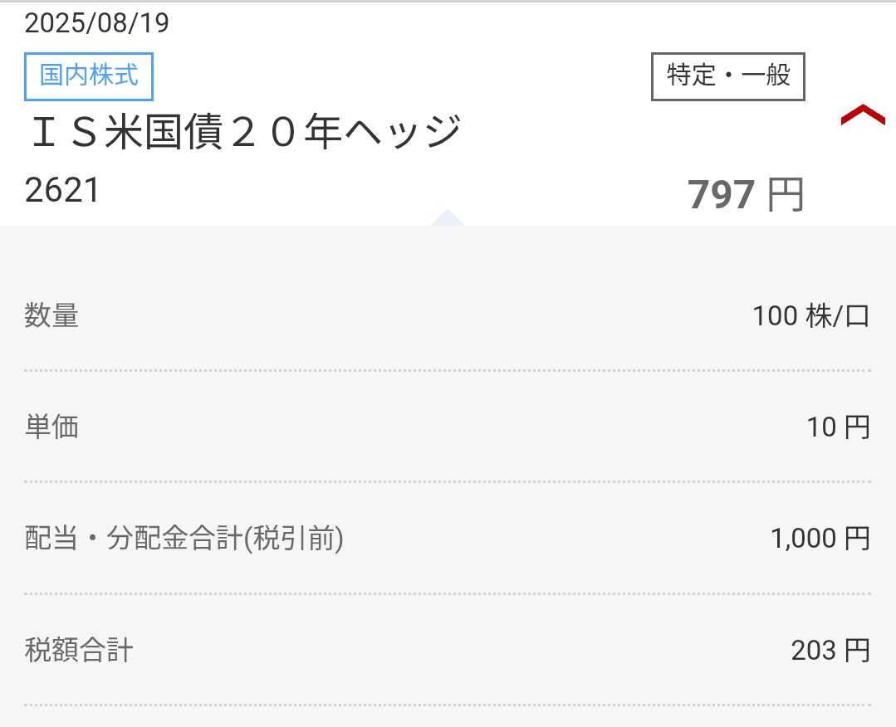Tap the 1,000 円 pre-tax total

820,539
